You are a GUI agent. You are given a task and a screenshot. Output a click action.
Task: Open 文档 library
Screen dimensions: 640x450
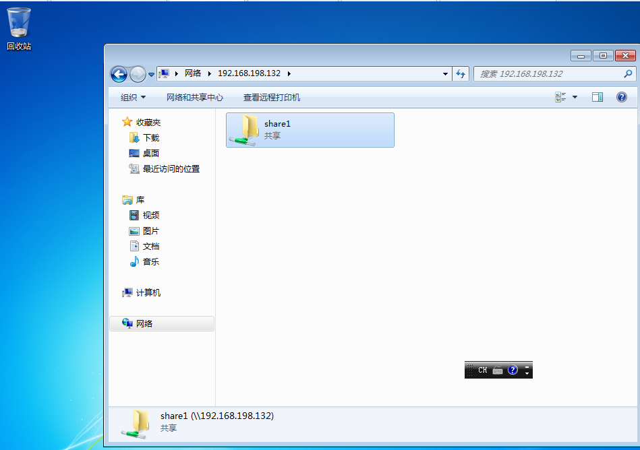[151, 246]
